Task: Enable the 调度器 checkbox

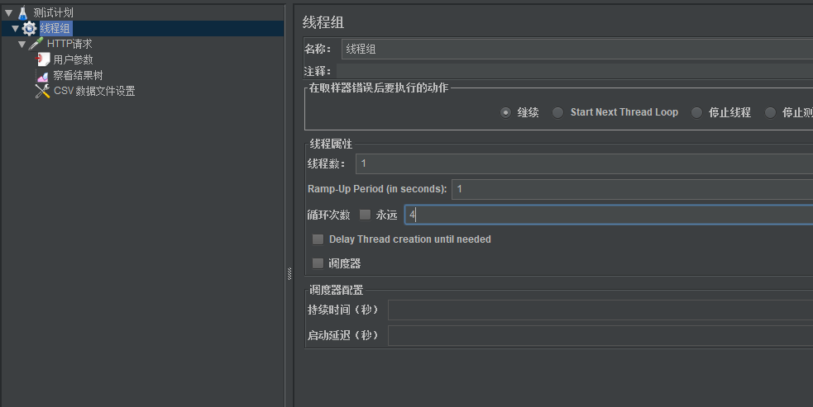Action: coord(318,263)
